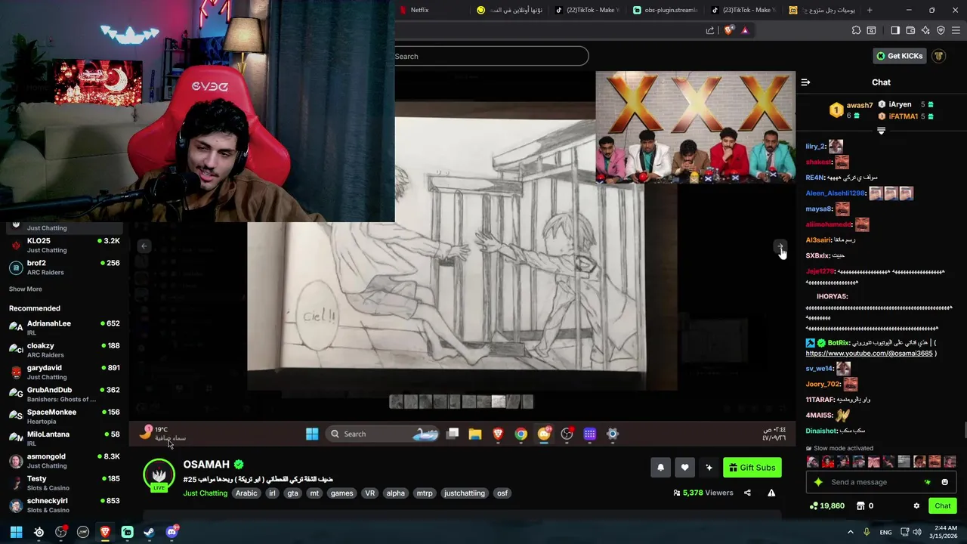Click the volume speaker icon in system tray
This screenshot has width=967, height=544.
pos(916,532)
